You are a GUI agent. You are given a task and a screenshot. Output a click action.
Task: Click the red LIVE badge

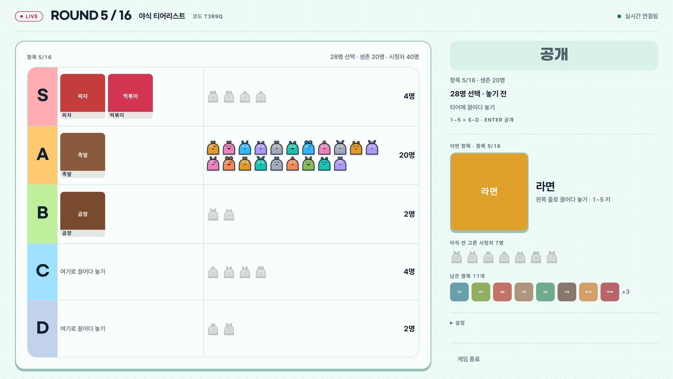point(29,16)
